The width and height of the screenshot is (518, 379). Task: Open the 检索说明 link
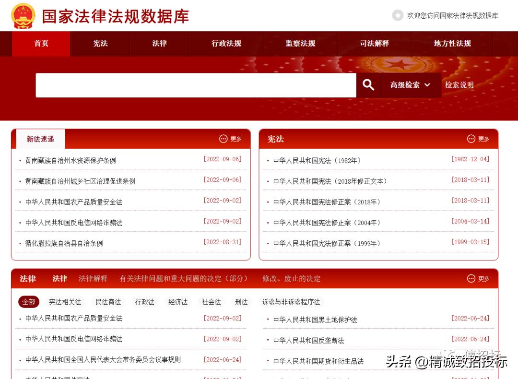(459, 84)
